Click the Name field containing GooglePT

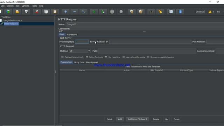tap(145, 24)
